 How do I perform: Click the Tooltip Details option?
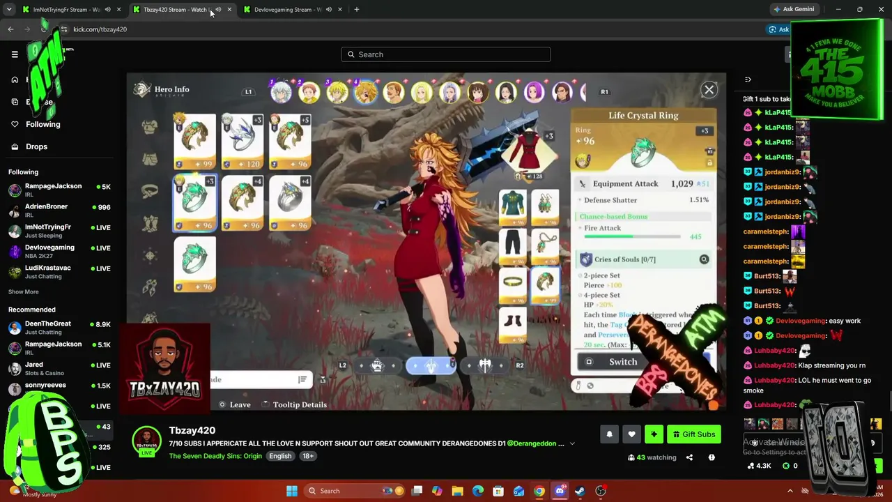pyautogui.click(x=300, y=404)
